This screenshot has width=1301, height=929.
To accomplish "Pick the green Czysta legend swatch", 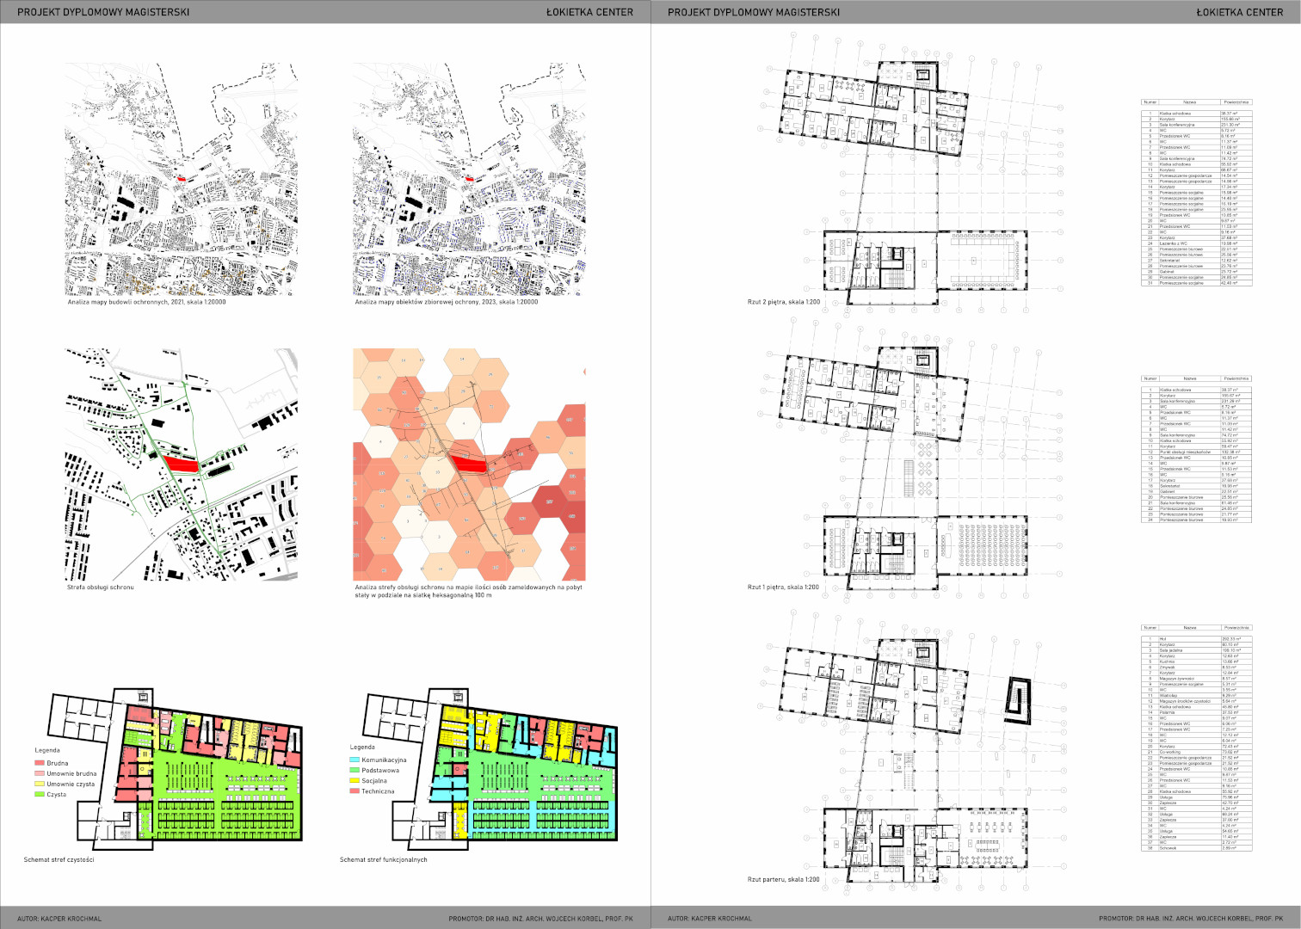I will [40, 794].
